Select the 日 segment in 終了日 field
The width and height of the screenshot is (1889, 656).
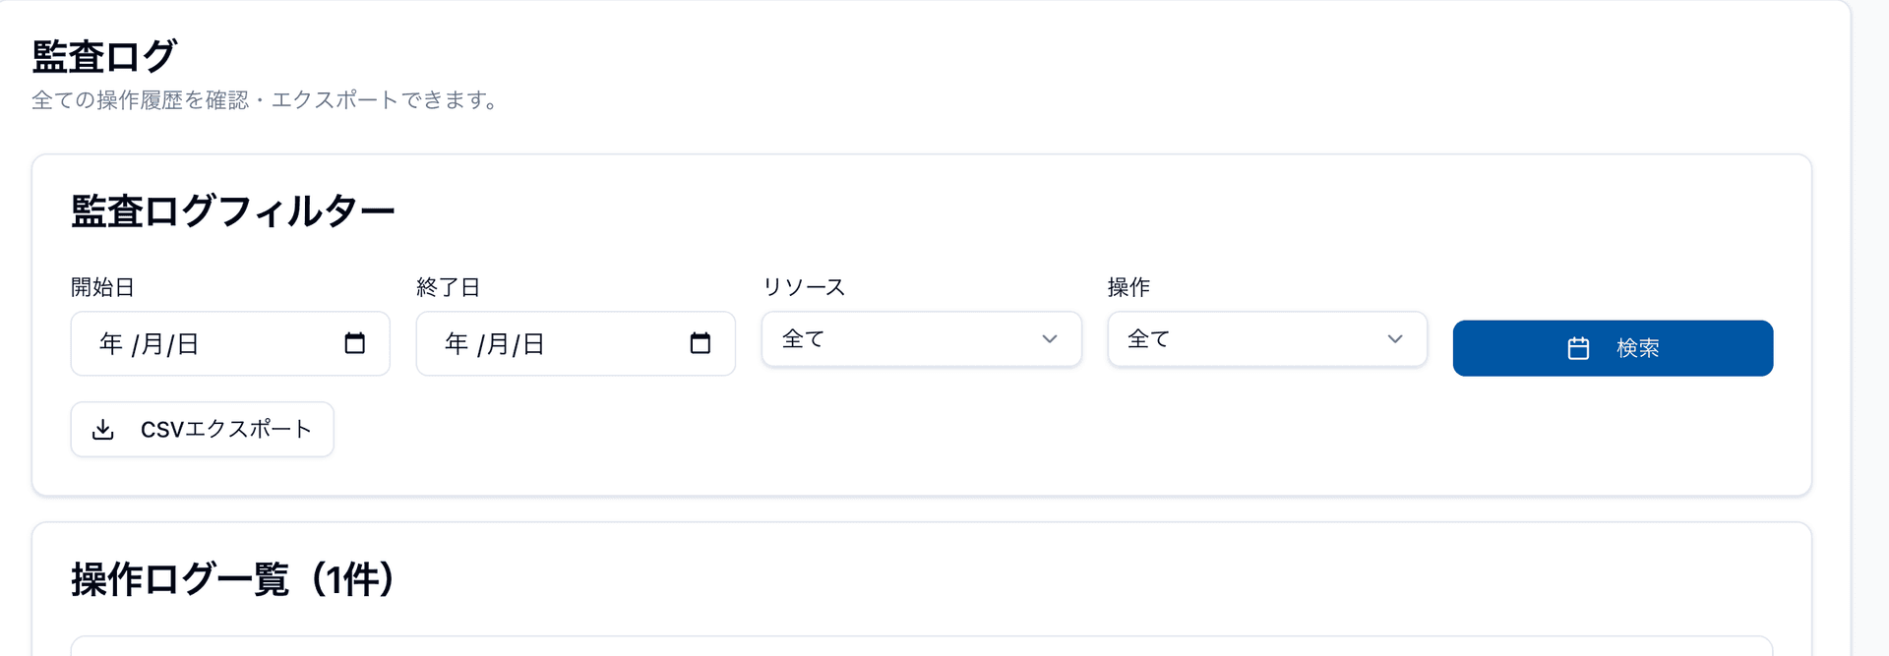tap(533, 344)
